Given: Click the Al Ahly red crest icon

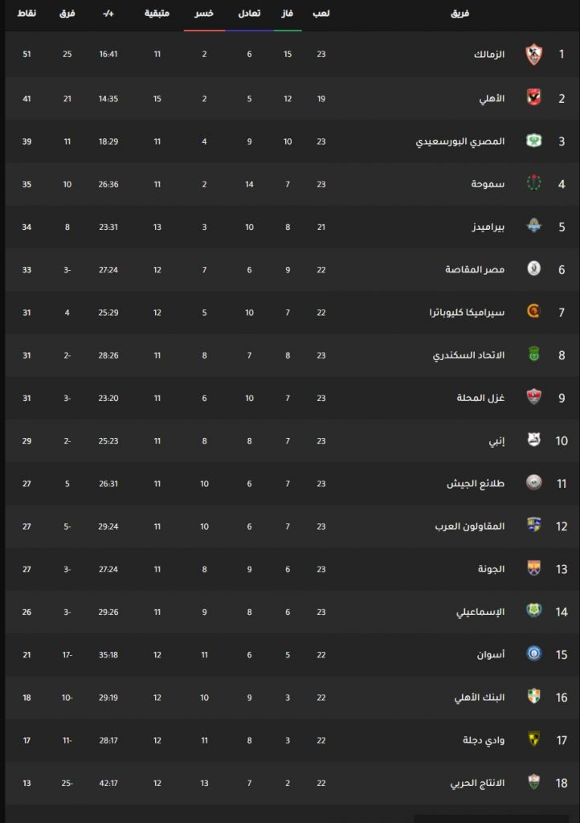Looking at the screenshot, I should click(534, 97).
